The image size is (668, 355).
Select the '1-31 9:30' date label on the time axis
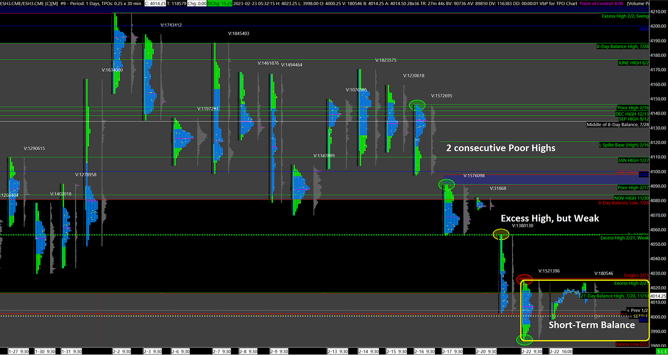(x=72, y=351)
